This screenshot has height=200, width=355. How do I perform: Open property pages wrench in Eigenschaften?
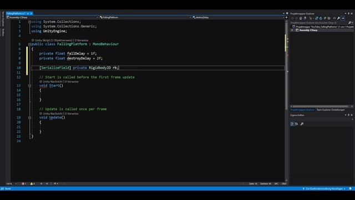(x=302, y=124)
